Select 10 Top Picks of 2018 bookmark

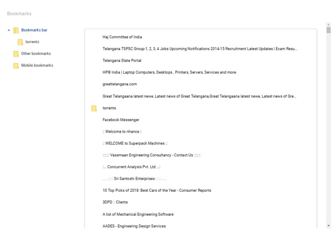click(157, 190)
